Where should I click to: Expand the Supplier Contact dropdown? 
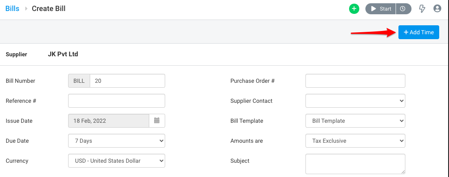click(355, 101)
